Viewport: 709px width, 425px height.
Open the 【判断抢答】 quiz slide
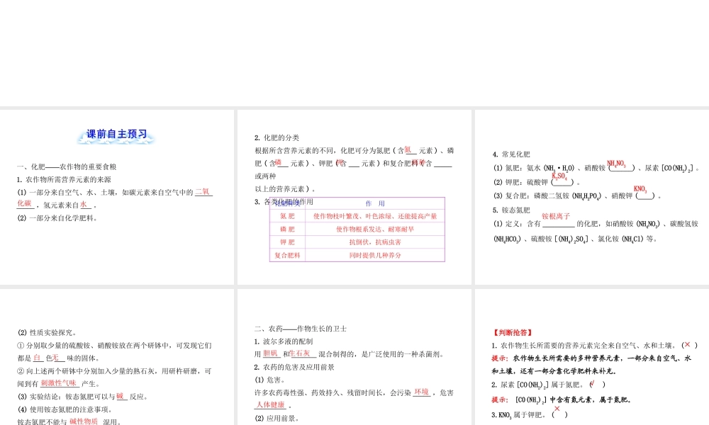592,357
